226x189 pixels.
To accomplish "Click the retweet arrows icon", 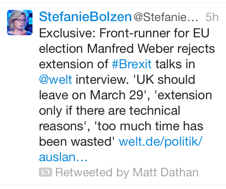I will click(x=46, y=172).
